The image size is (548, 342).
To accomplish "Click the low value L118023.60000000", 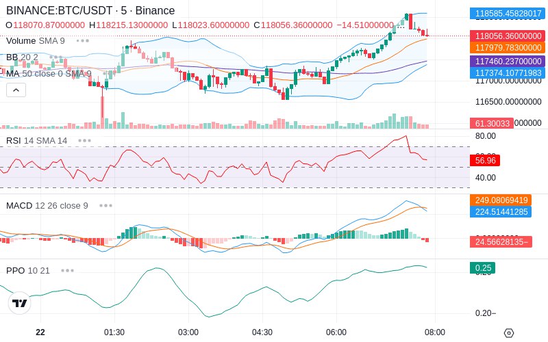I will [211, 25].
